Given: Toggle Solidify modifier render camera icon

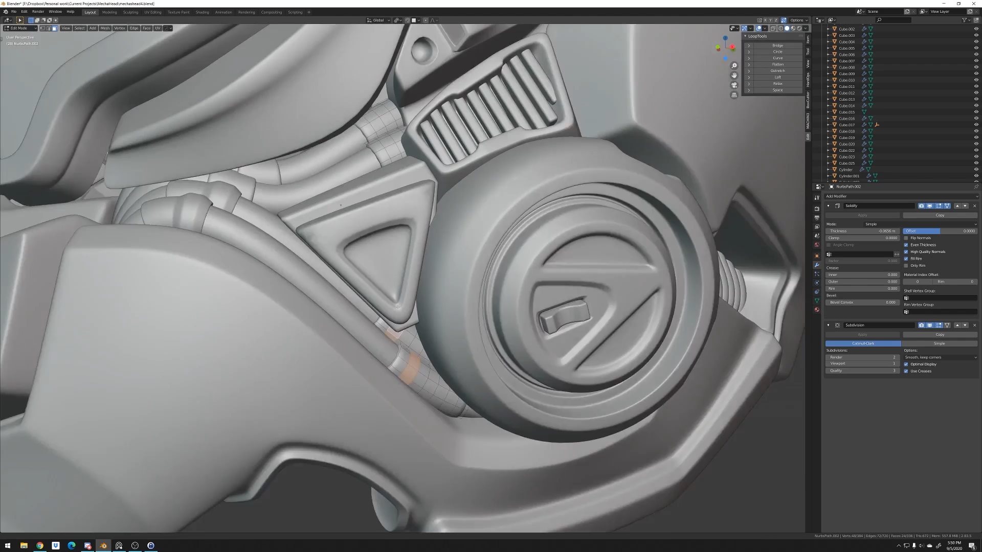Looking at the screenshot, I should tap(921, 206).
